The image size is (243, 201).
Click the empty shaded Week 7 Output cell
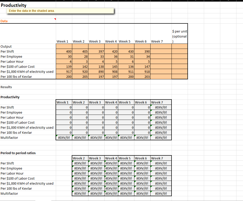pos(161,46)
